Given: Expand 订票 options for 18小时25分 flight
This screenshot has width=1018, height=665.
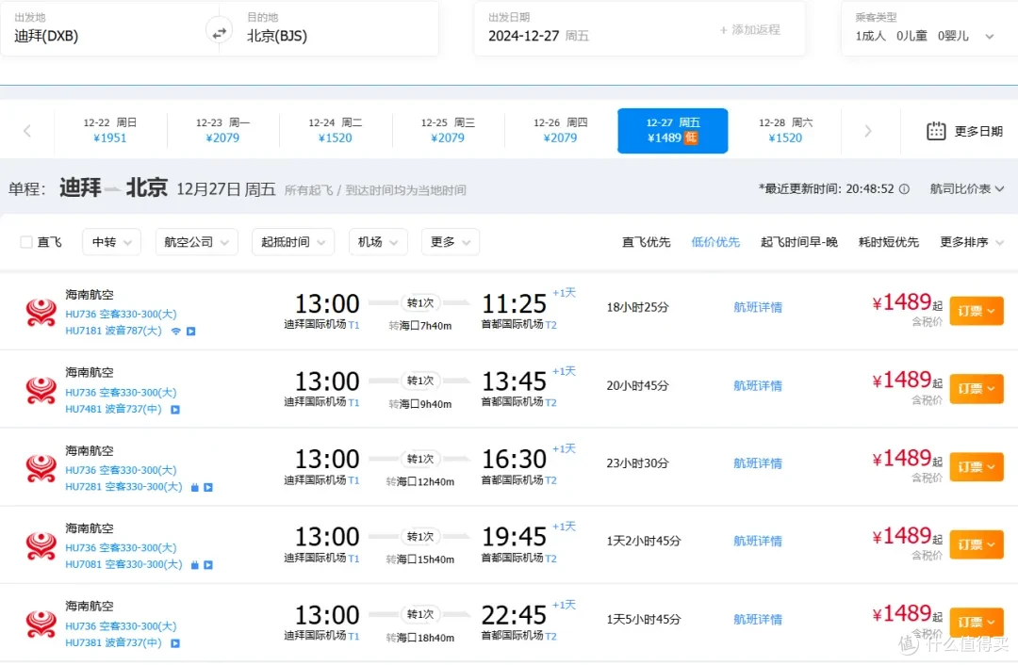Looking at the screenshot, I should 977,312.
